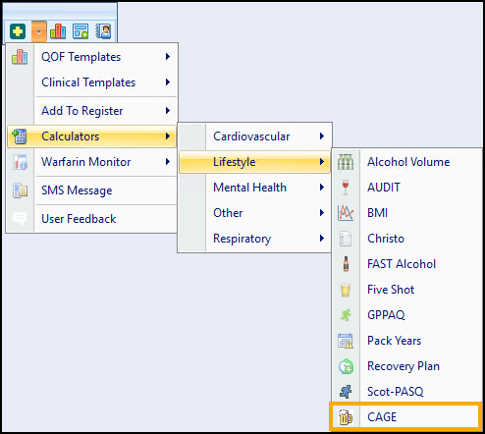Screen dimensions: 485x434
Task: Select User Feedback menu entry
Action: (92, 219)
